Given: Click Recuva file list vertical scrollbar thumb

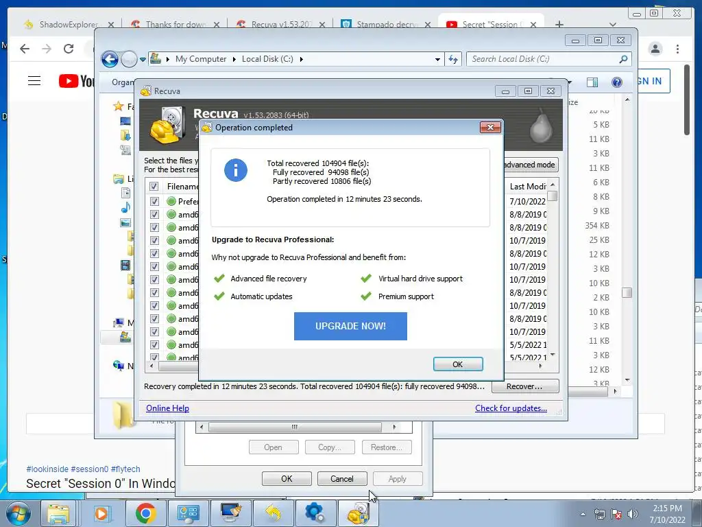Looking at the screenshot, I should point(553,196).
